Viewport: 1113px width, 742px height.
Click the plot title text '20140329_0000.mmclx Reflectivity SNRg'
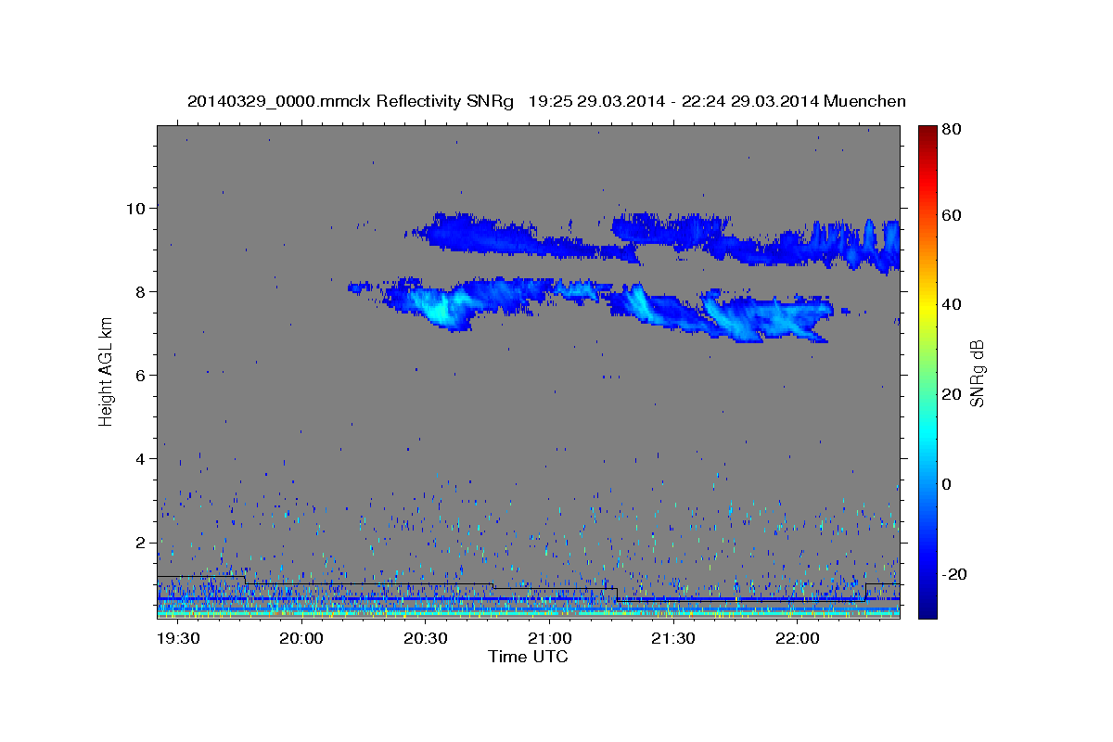351,101
